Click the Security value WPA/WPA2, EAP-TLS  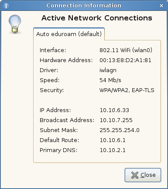tap(127, 90)
